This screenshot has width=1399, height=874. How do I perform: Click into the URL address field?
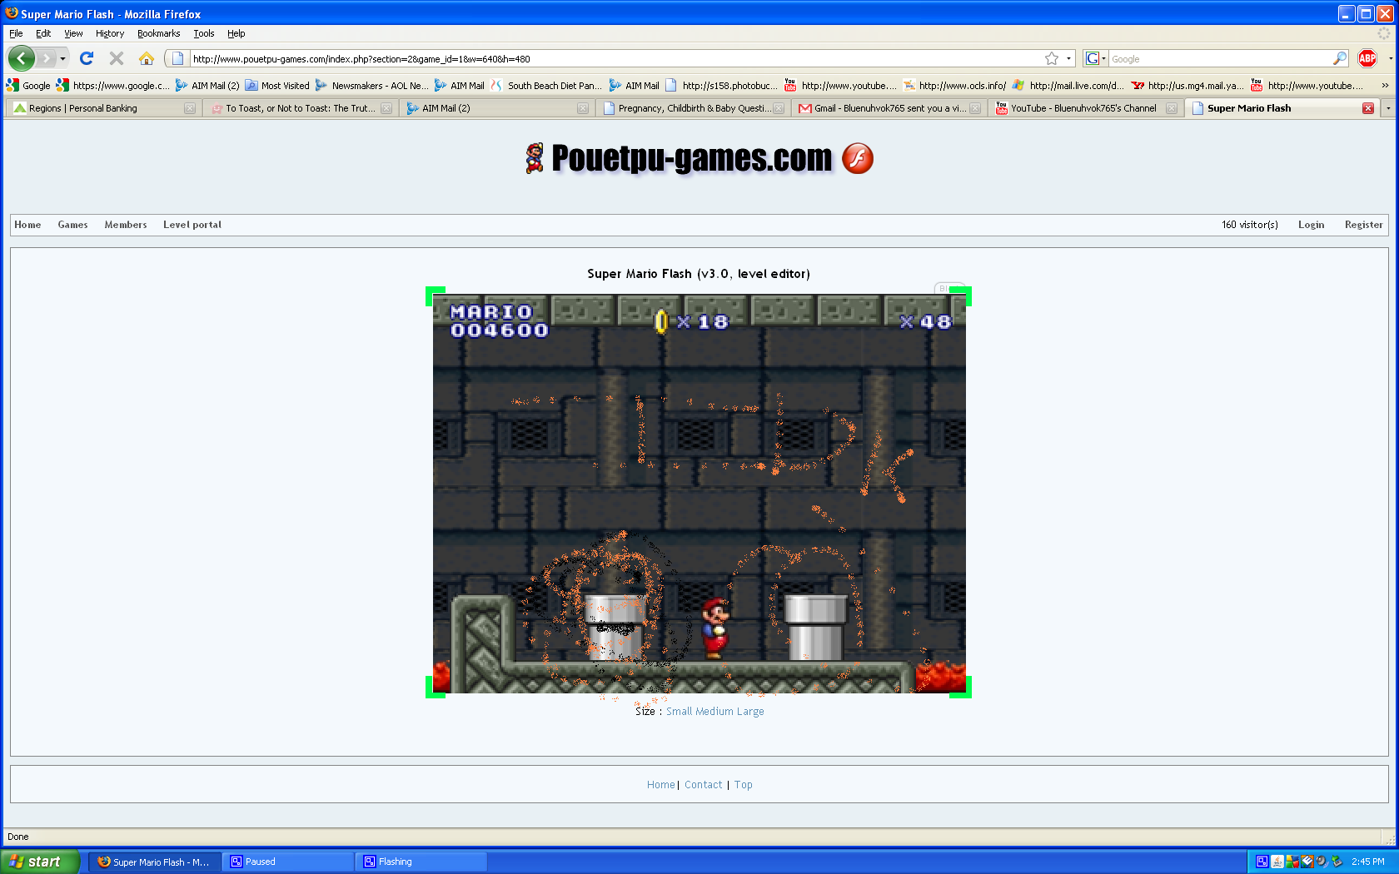point(616,58)
